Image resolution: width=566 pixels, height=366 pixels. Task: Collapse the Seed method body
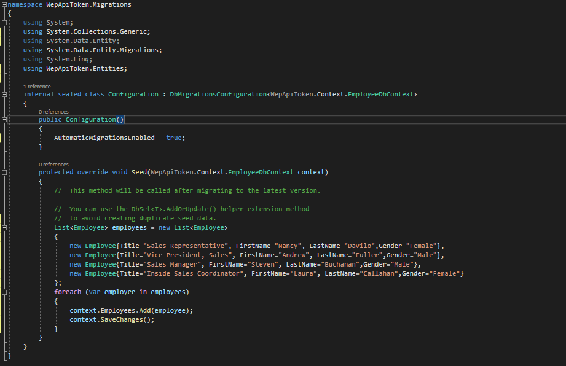4,172
